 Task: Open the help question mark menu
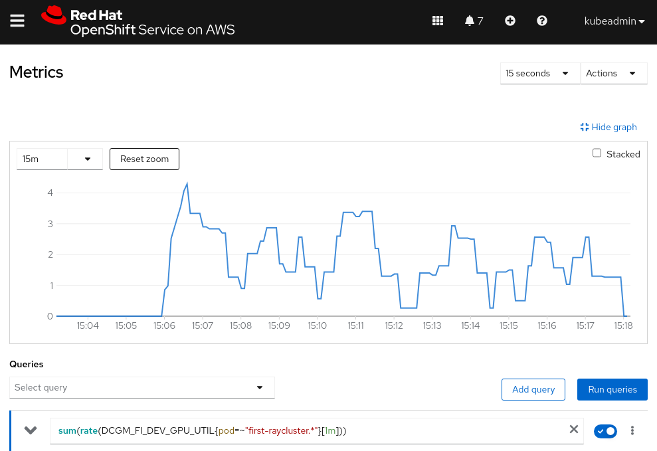tap(542, 21)
